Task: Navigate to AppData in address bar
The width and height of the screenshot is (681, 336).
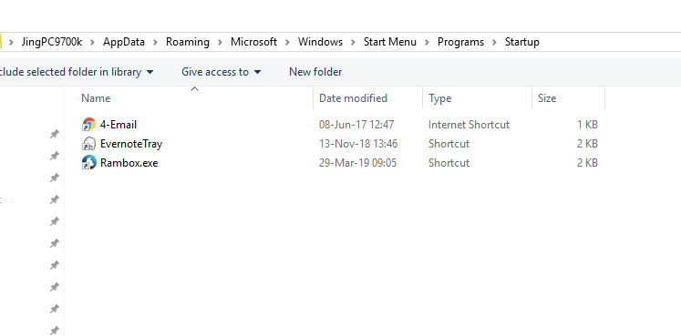Action: pos(124,42)
